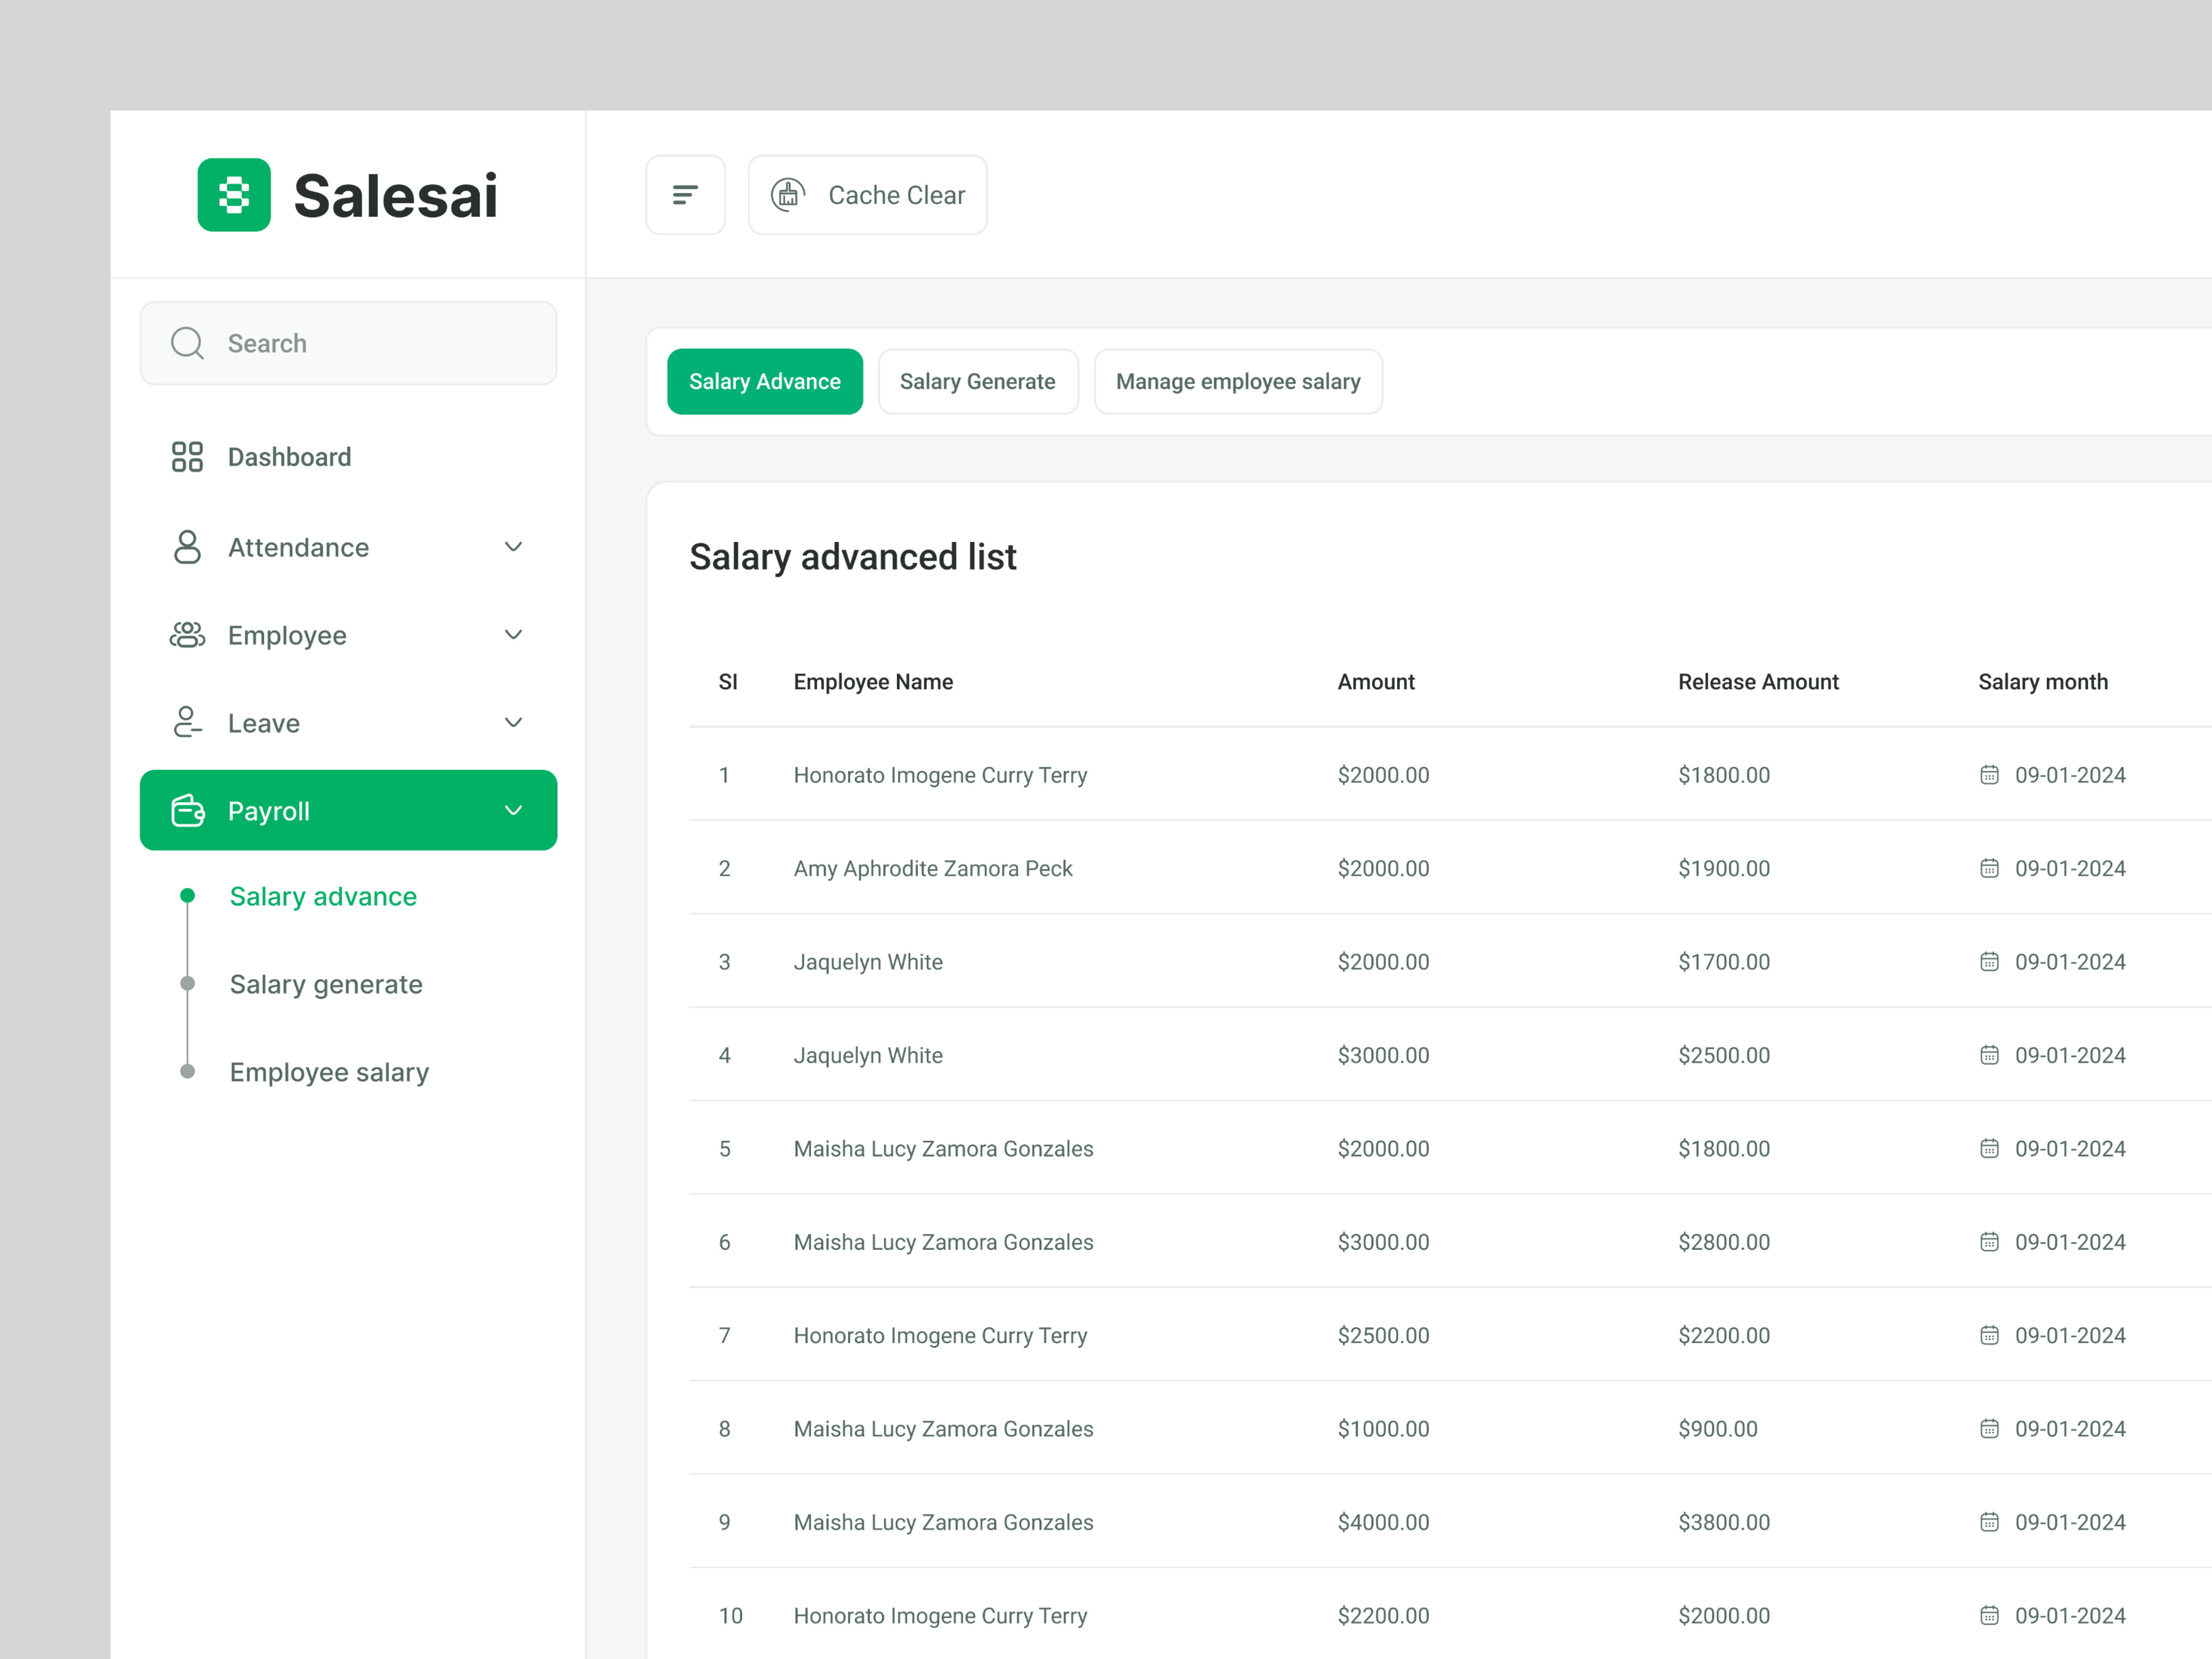
Task: Open the Manage employee salary tab
Action: pos(1238,381)
